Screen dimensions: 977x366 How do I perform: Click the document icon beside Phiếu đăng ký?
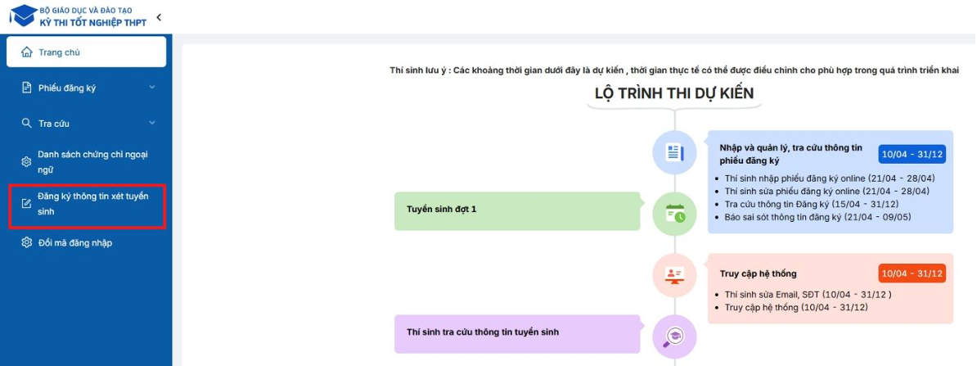pyautogui.click(x=27, y=88)
